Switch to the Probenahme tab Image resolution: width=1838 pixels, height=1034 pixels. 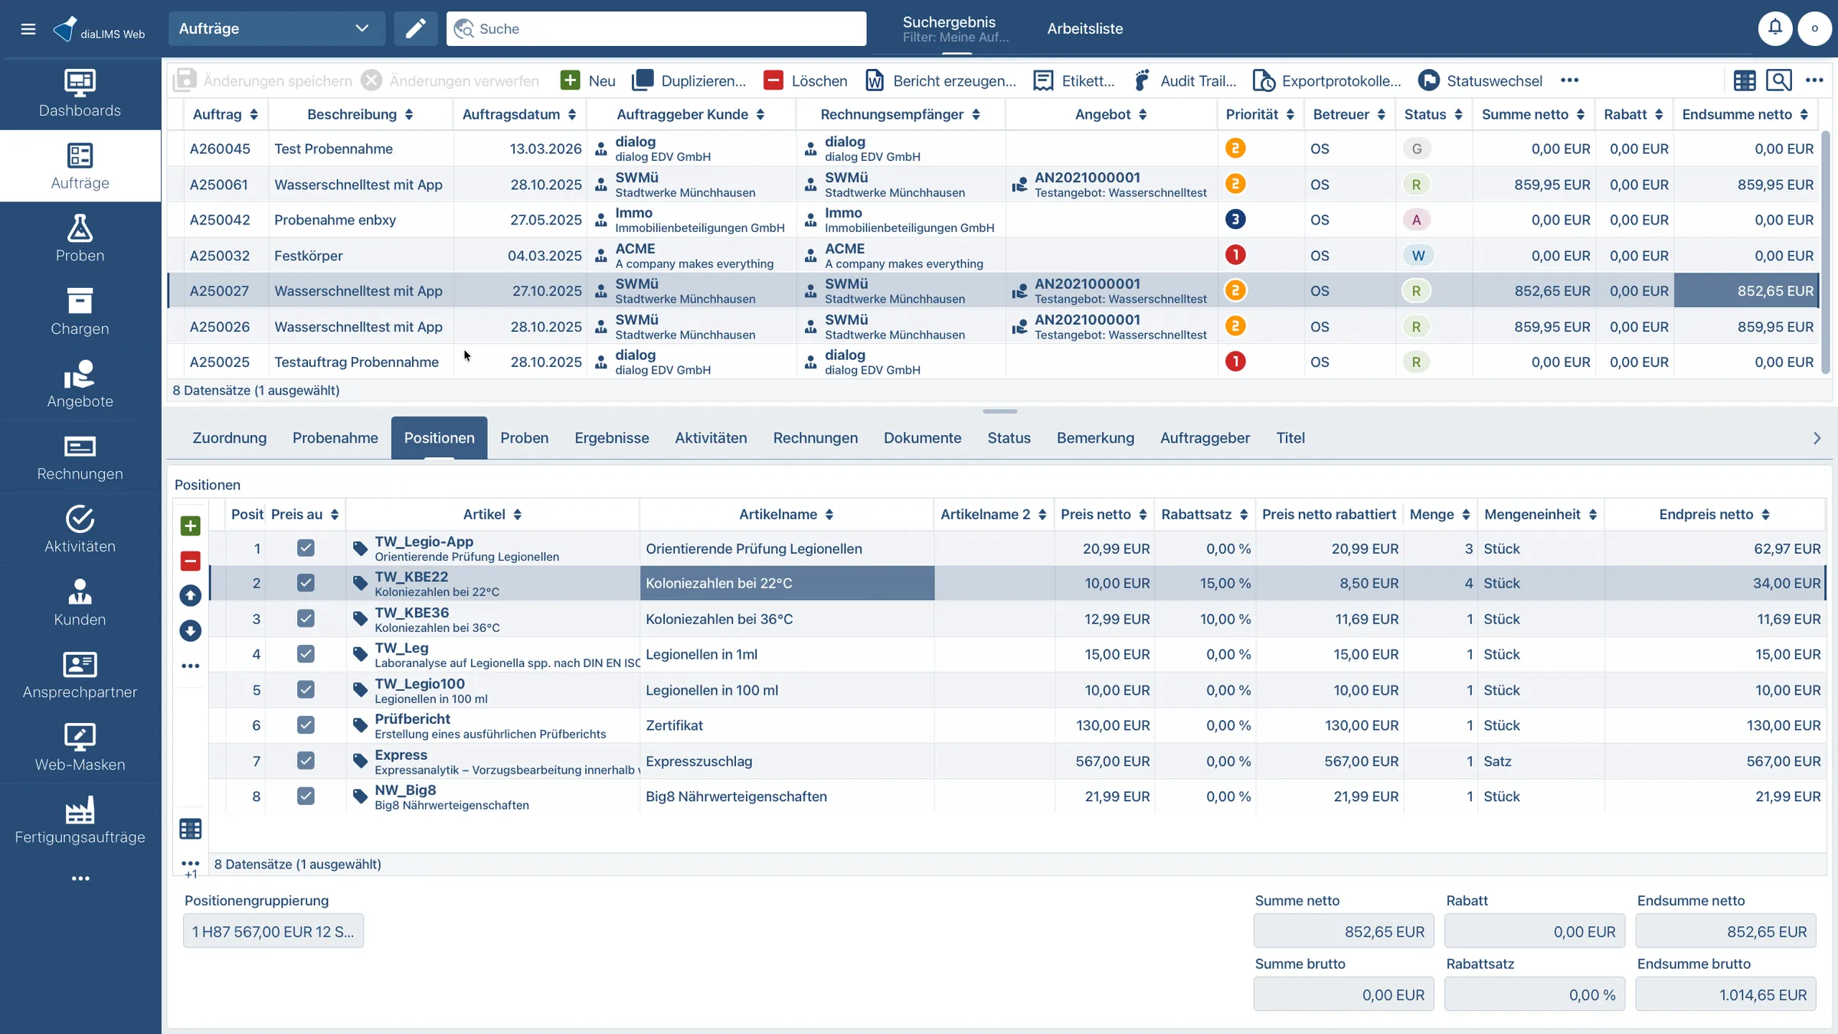tap(335, 438)
